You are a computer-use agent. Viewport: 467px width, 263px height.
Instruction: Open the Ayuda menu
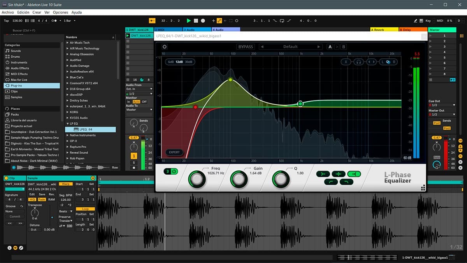[77, 12]
